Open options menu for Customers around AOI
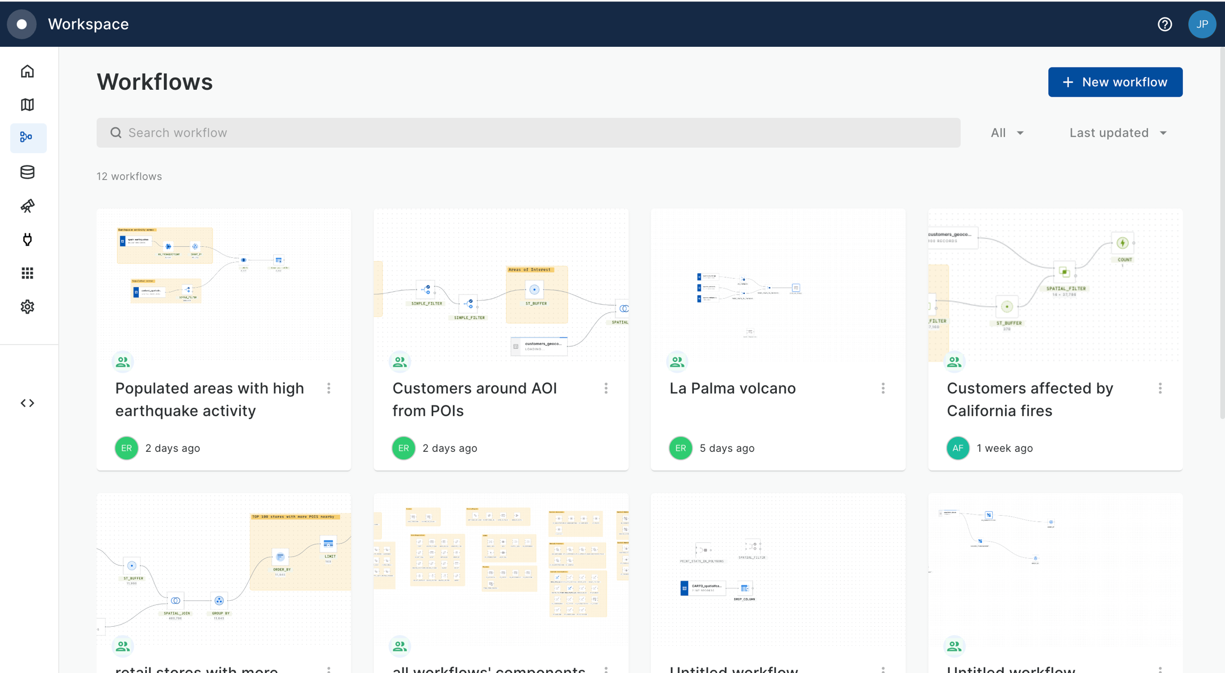The image size is (1225, 673). [x=606, y=389]
